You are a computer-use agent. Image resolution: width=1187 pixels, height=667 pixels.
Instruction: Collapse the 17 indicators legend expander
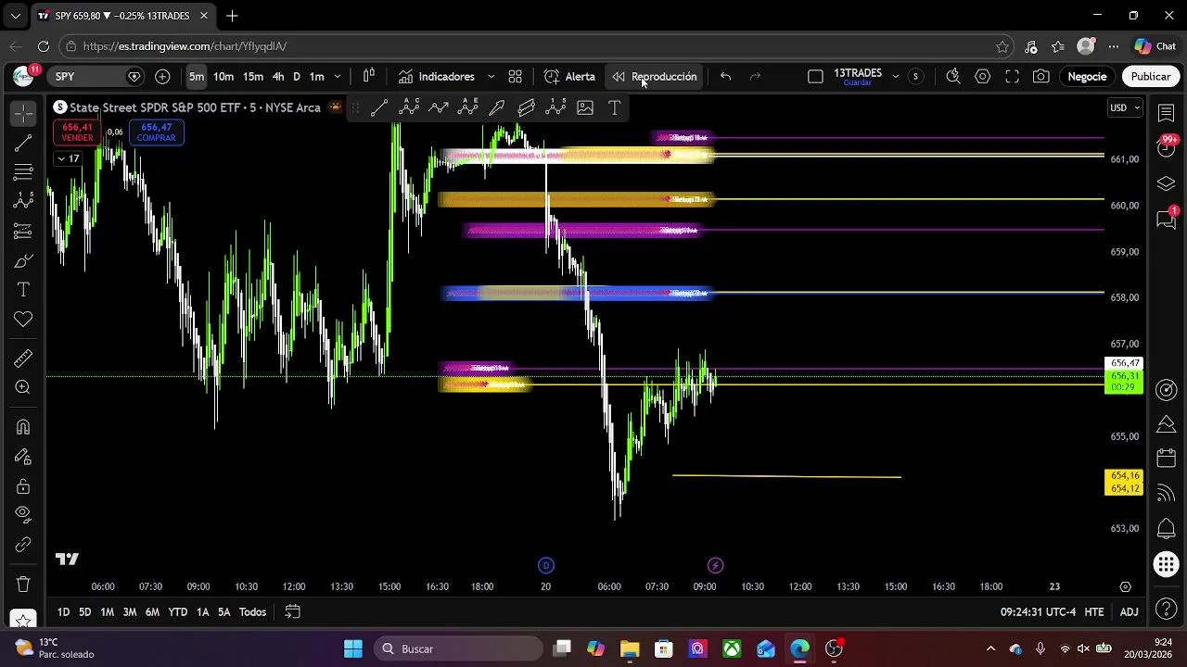(68, 158)
